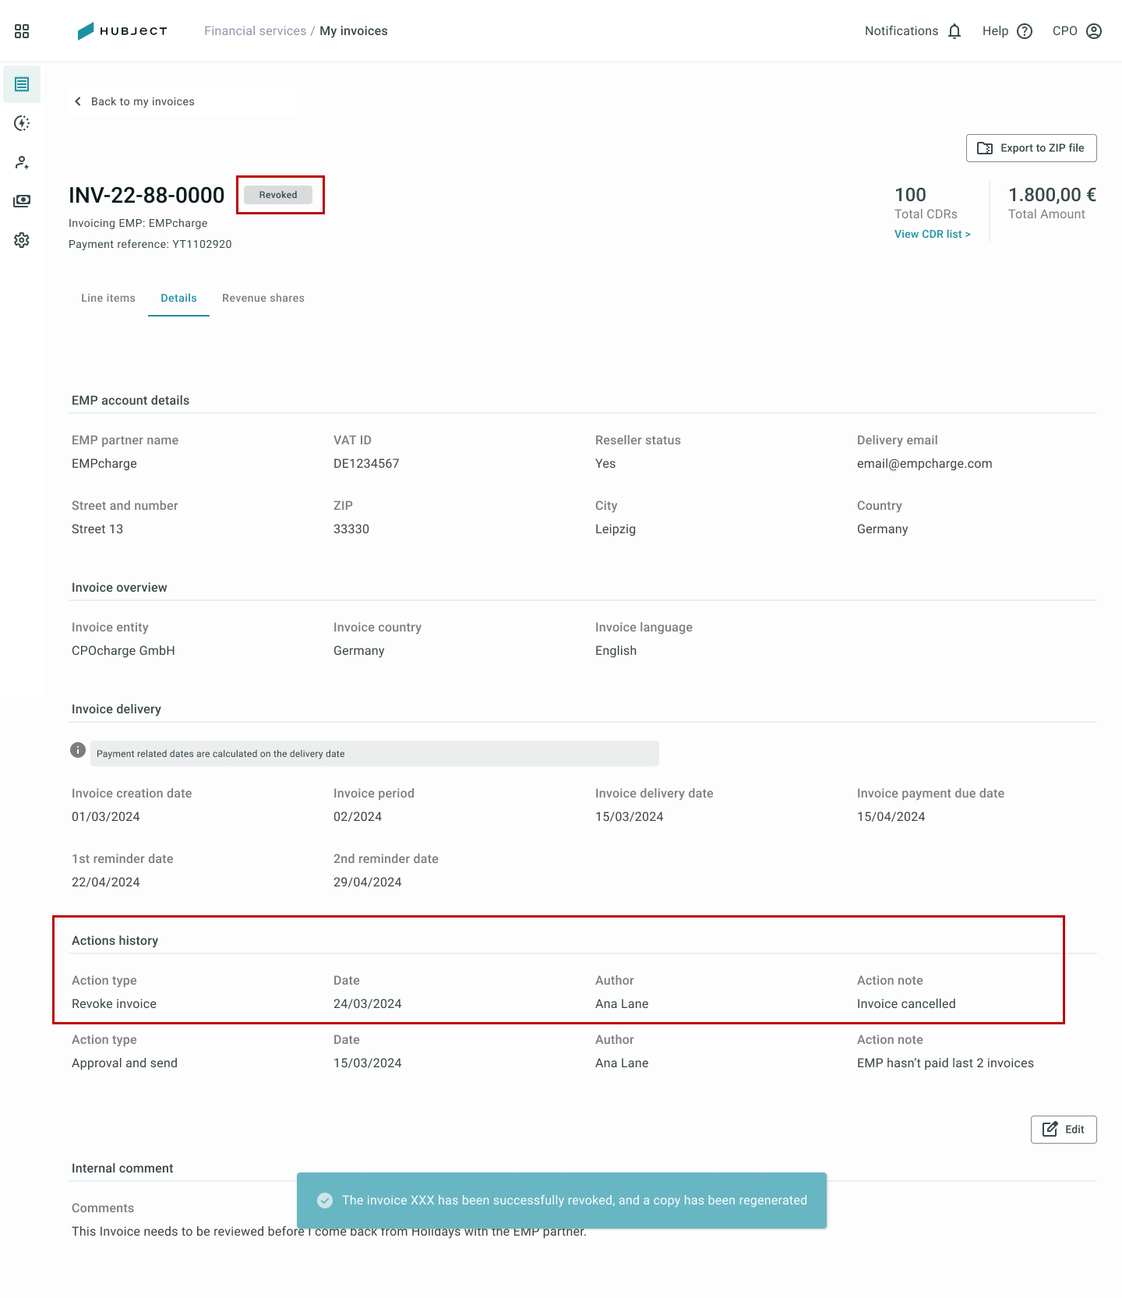Select the Details tab

pyautogui.click(x=178, y=298)
